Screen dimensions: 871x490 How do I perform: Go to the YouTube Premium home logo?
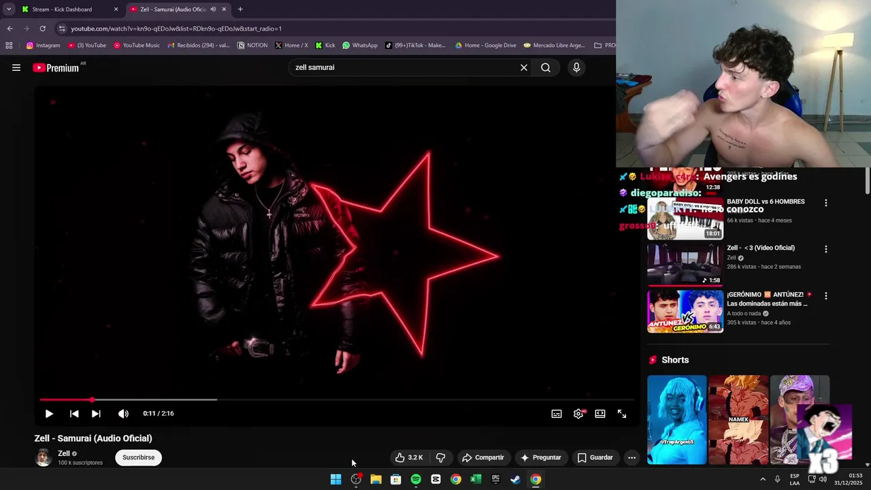(x=56, y=67)
